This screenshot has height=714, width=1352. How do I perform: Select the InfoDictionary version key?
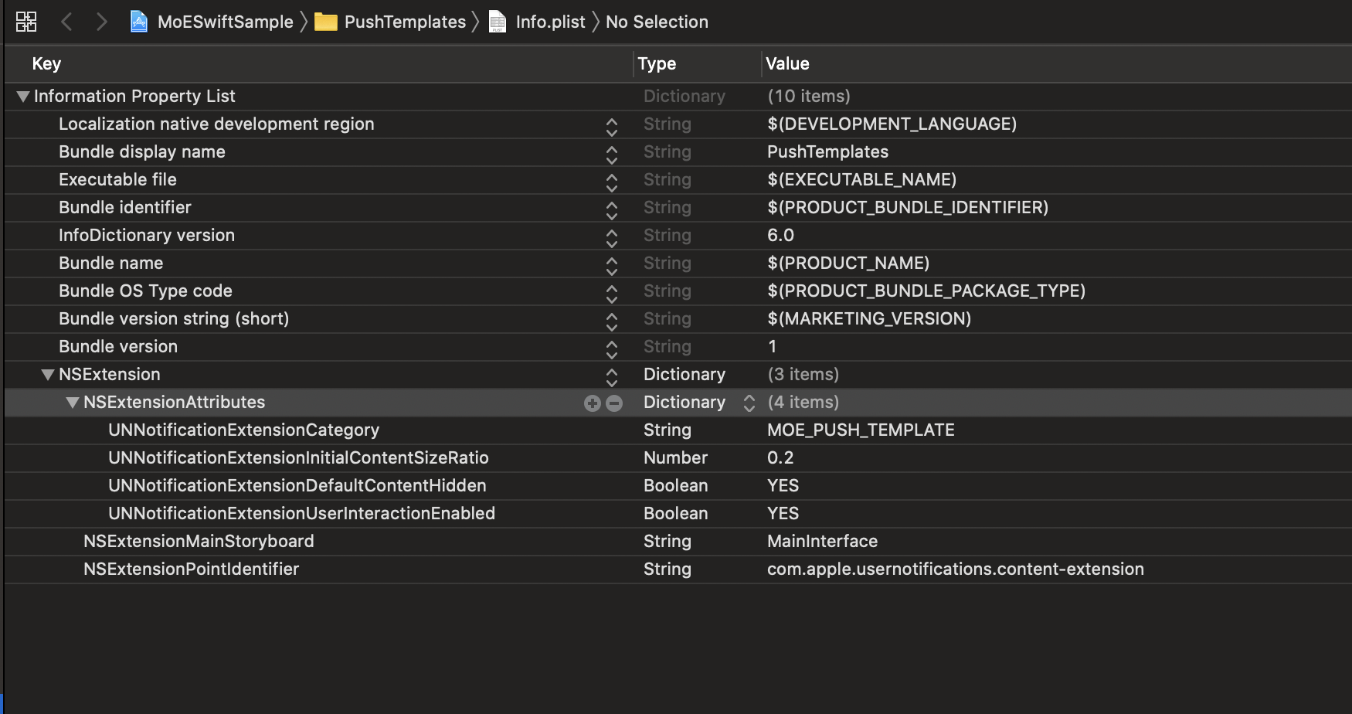(x=147, y=236)
